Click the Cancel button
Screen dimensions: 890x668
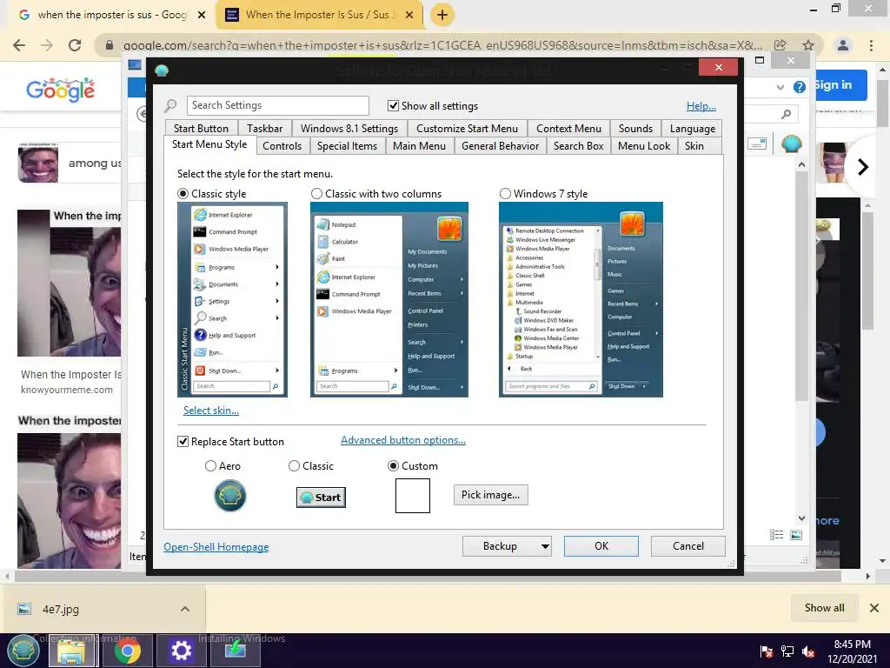click(x=688, y=546)
